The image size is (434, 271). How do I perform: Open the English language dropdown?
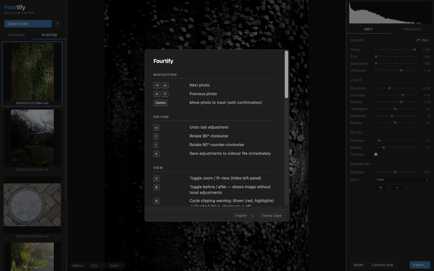click(x=244, y=215)
